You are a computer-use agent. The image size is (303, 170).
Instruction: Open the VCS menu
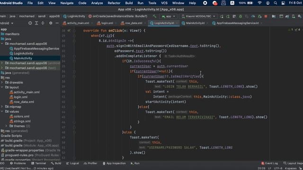click(x=164, y=3)
